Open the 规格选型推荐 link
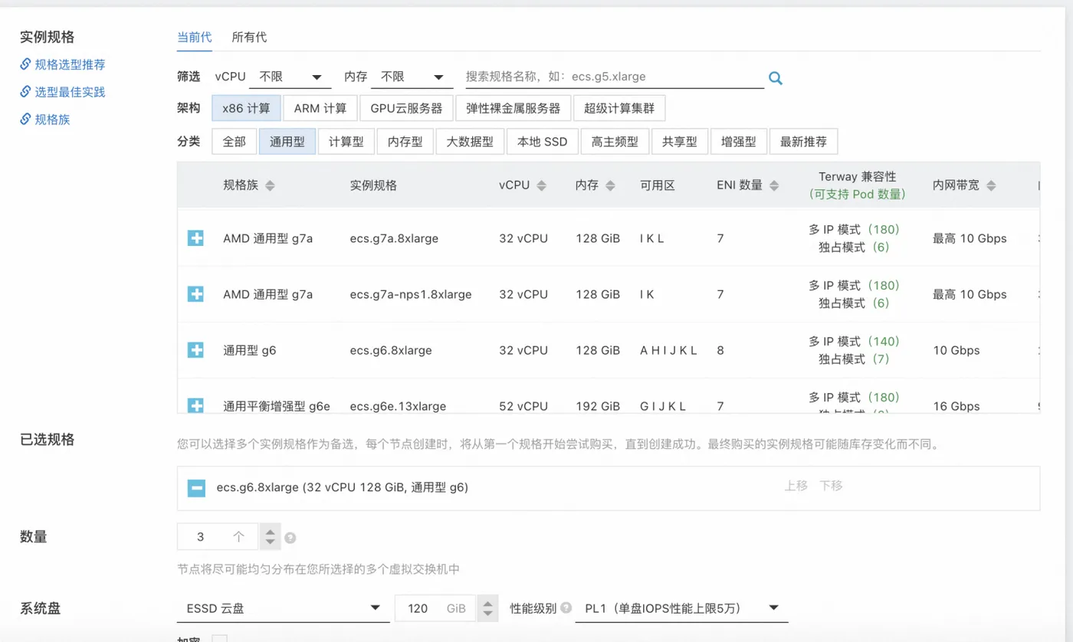1073x642 pixels. (x=71, y=64)
